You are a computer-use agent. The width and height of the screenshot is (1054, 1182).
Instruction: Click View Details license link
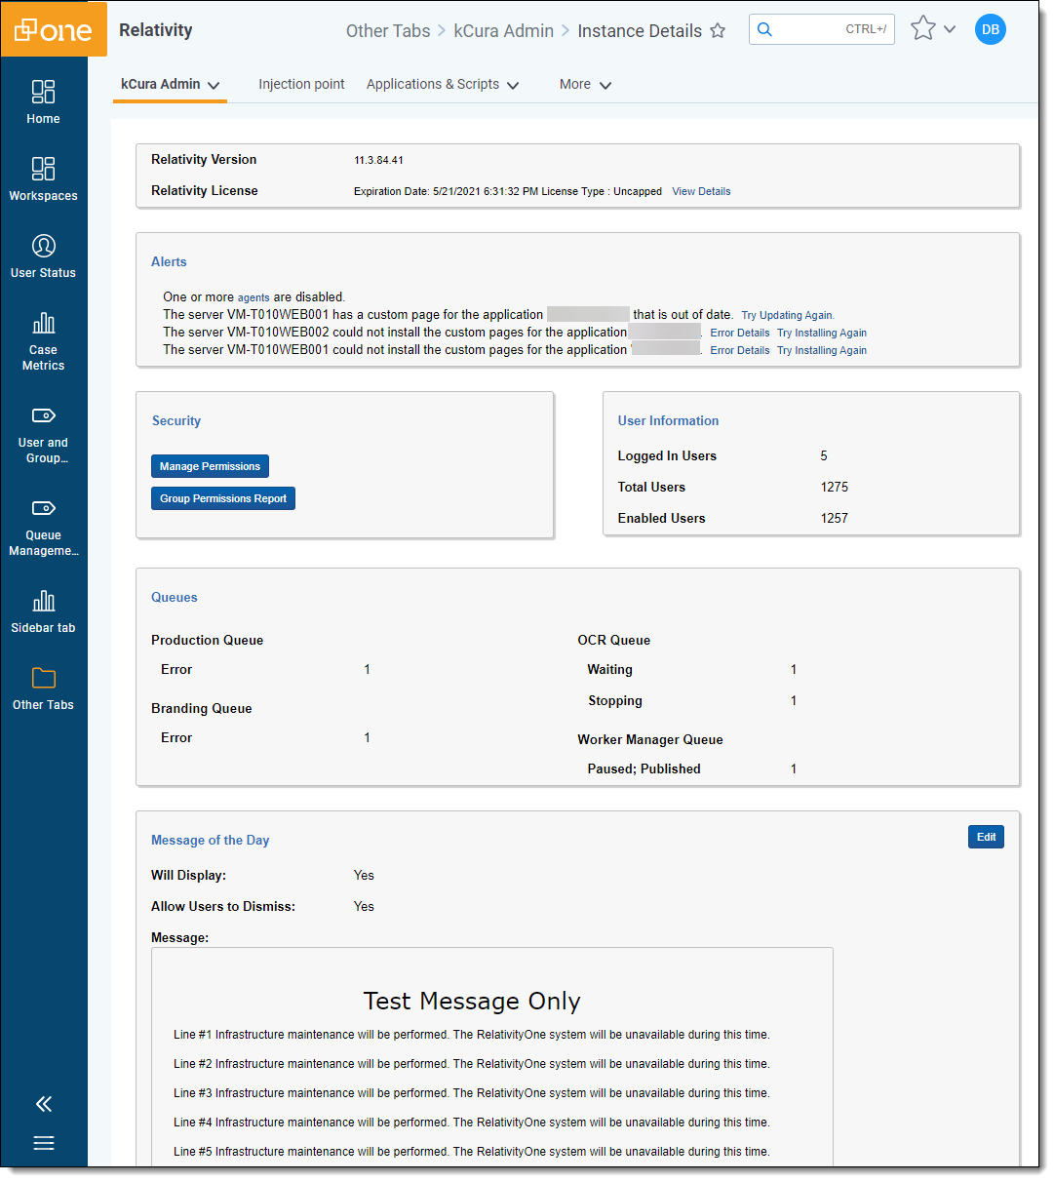pyautogui.click(x=701, y=192)
